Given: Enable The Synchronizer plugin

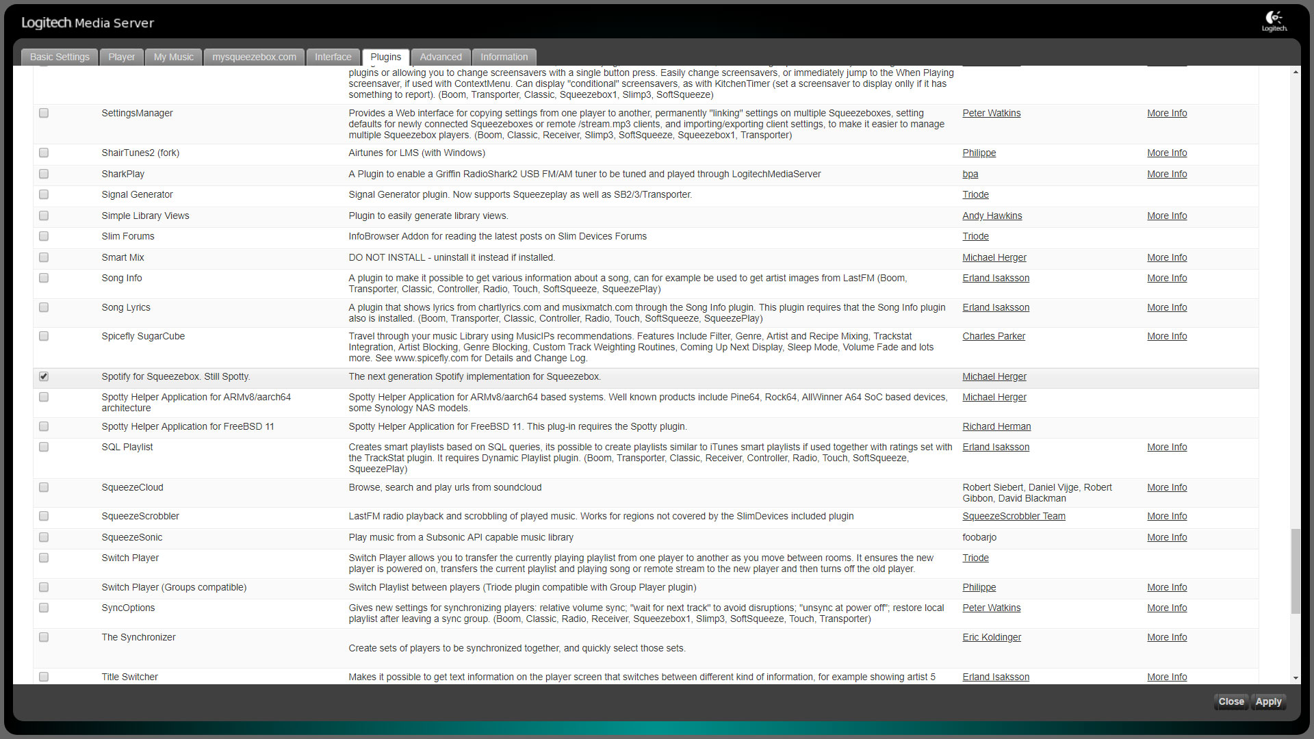Looking at the screenshot, I should [x=44, y=637].
